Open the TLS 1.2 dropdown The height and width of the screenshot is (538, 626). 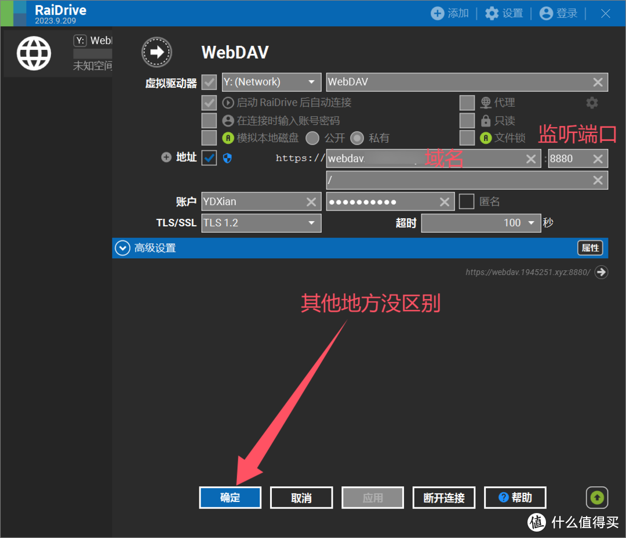coord(261,223)
